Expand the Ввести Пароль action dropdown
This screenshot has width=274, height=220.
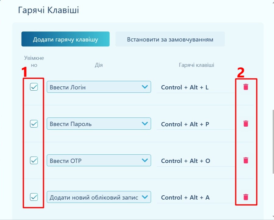click(x=99, y=124)
